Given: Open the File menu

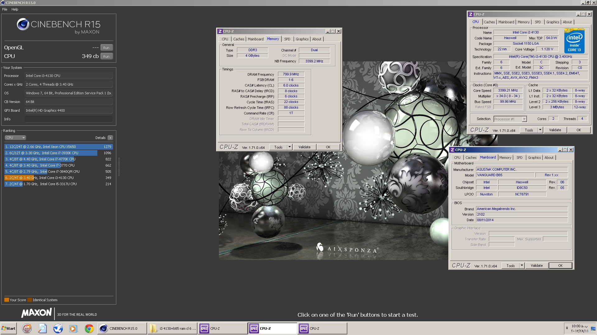Looking at the screenshot, I should [5, 9].
